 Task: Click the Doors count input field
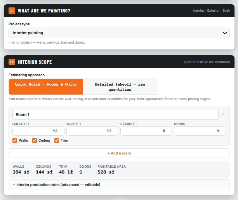200,131
